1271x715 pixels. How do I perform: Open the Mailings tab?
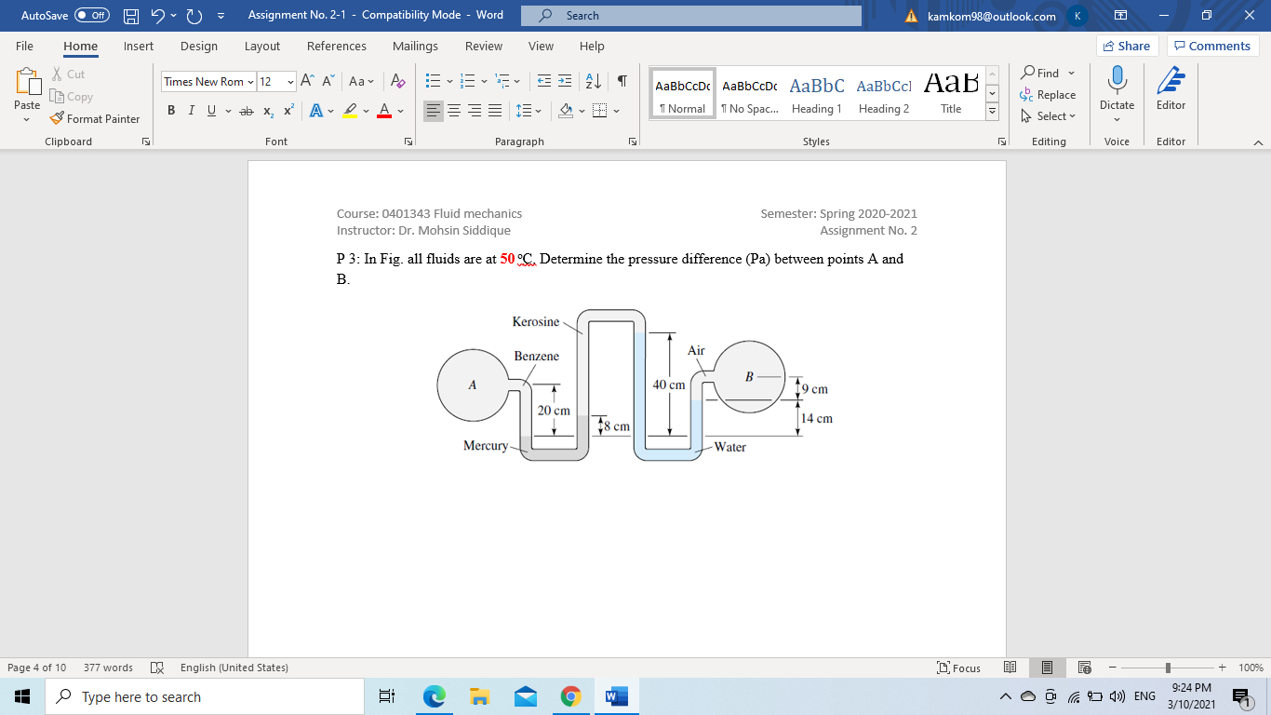coord(415,46)
